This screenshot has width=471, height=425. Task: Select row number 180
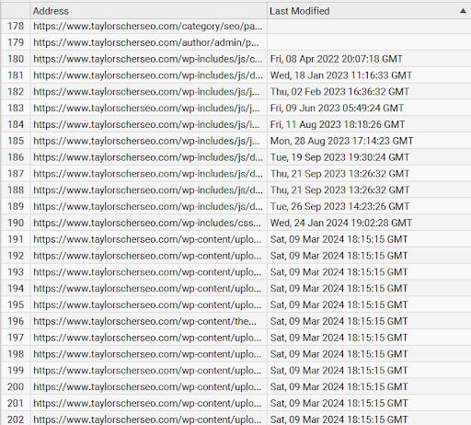[16, 59]
